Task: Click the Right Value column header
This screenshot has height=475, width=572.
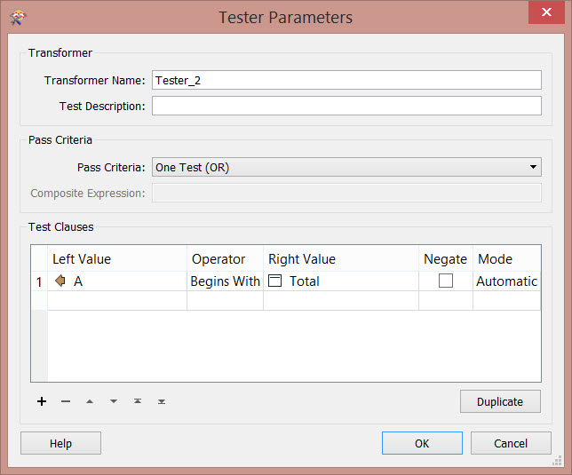Action: point(341,259)
